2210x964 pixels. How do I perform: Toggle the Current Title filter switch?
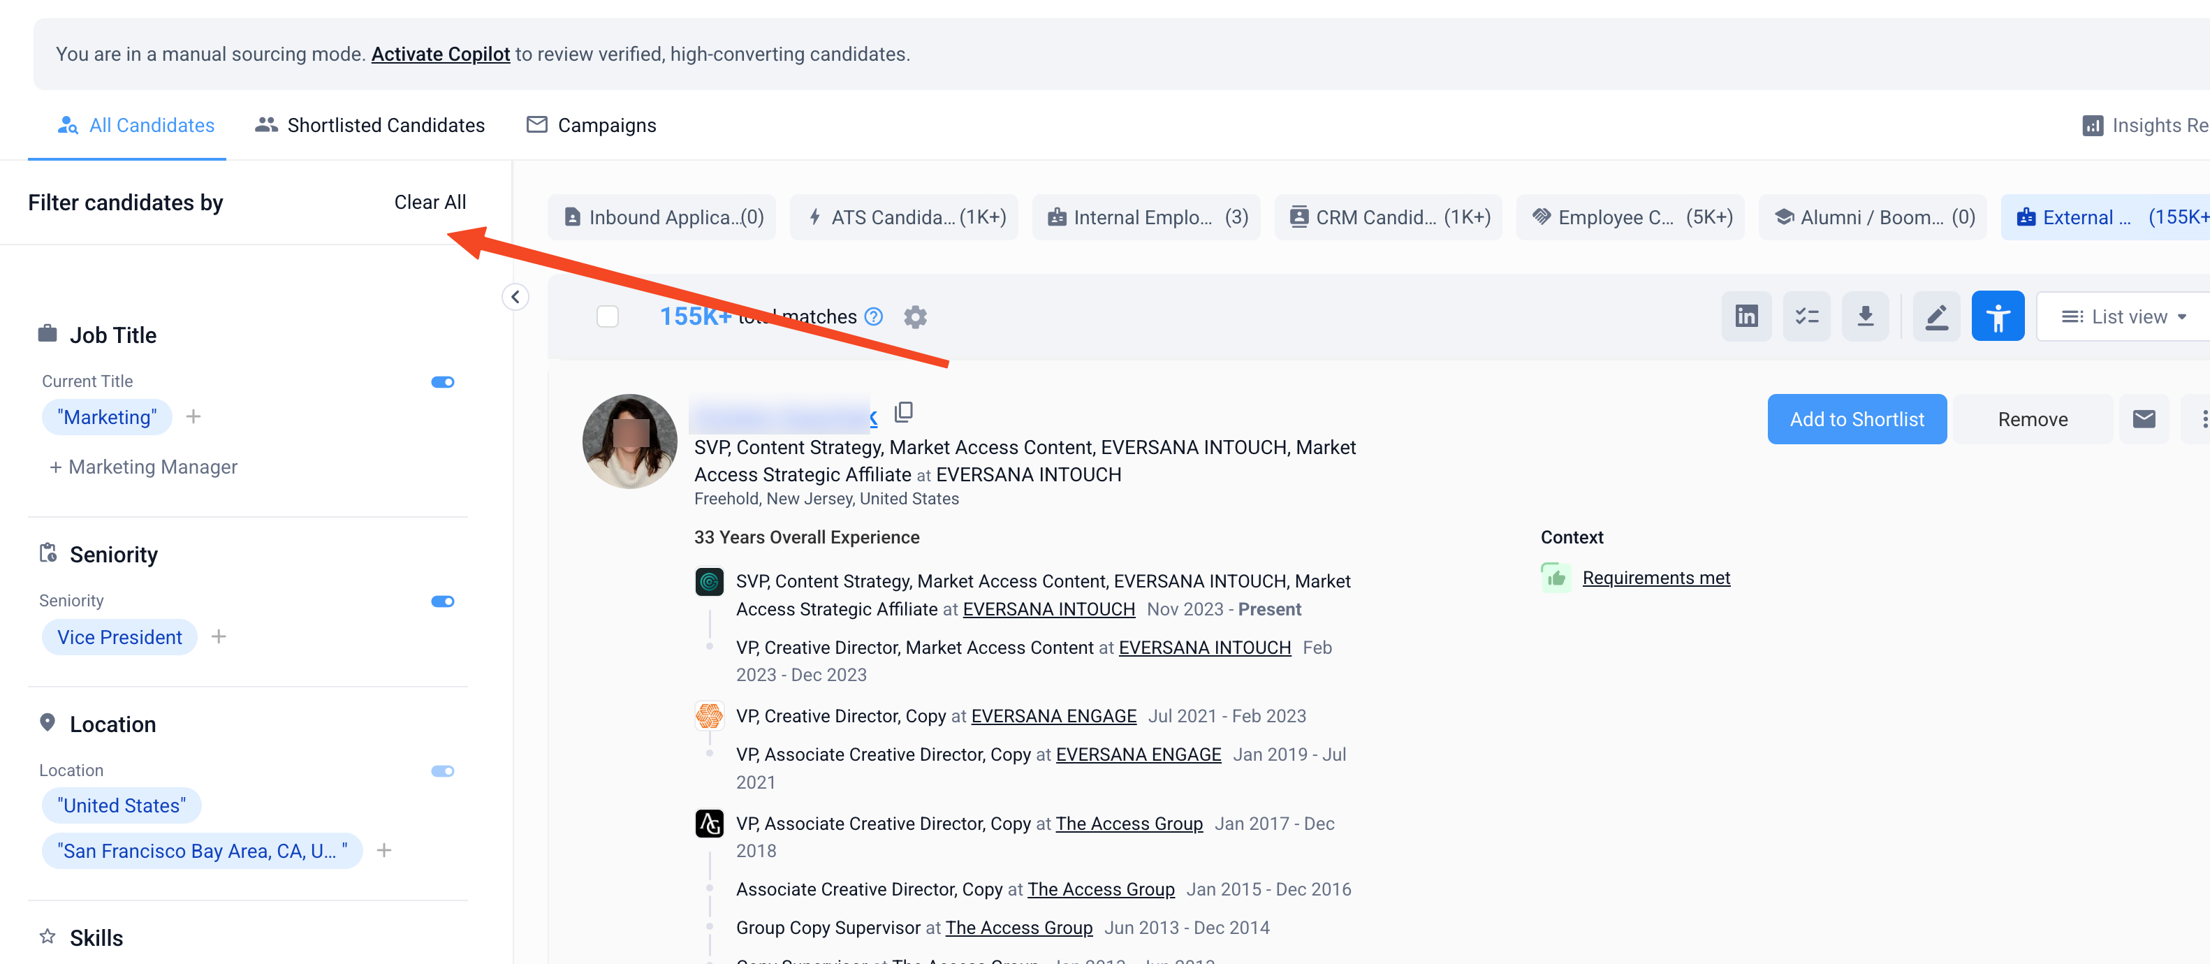coord(442,381)
